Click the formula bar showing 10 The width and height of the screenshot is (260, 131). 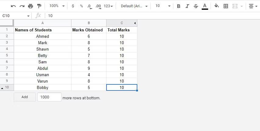pyautogui.click(x=153, y=16)
